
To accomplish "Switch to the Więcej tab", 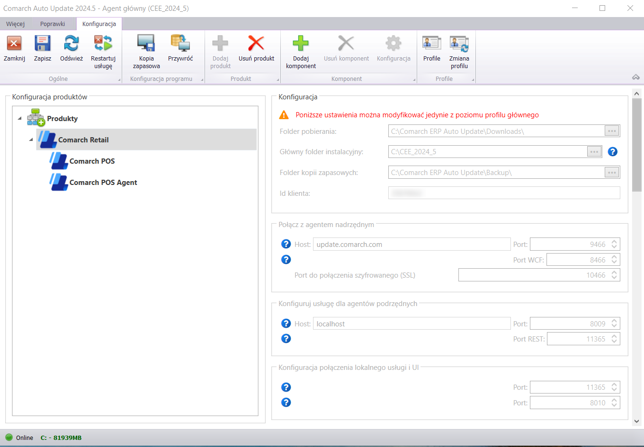I will click(x=16, y=24).
